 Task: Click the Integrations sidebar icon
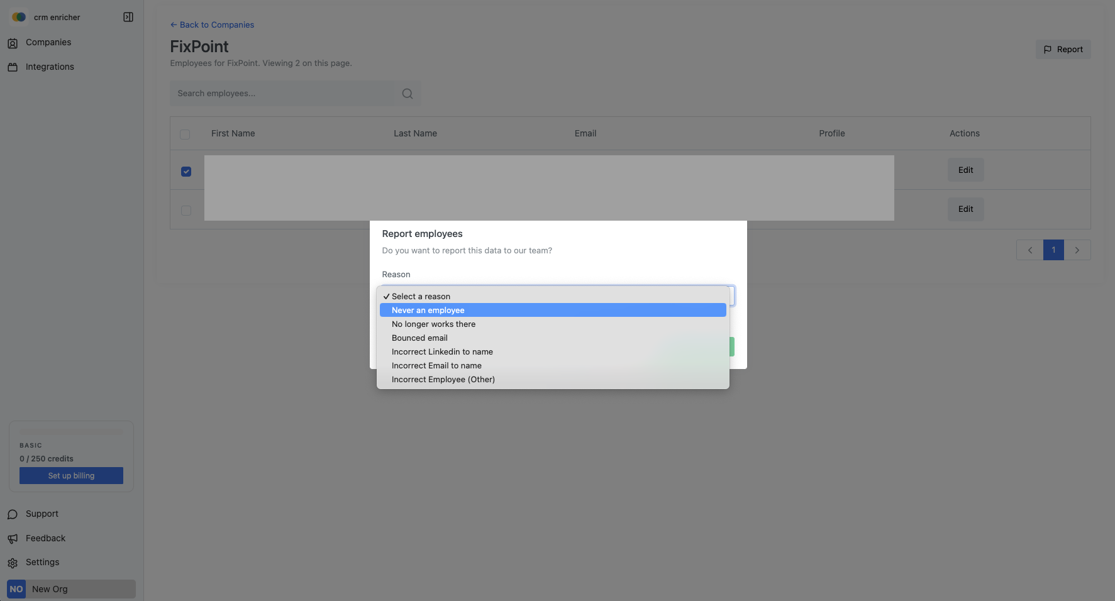13,67
